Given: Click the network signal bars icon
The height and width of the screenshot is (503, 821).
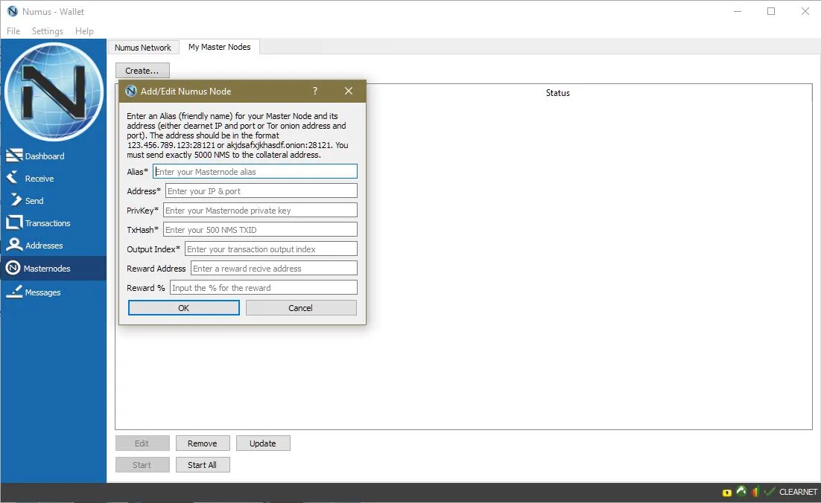Looking at the screenshot, I should pos(755,492).
